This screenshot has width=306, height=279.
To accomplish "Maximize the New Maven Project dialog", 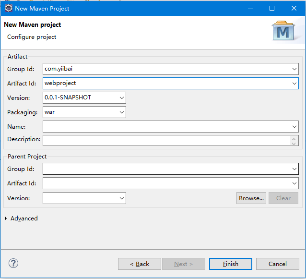I will (272, 8).
